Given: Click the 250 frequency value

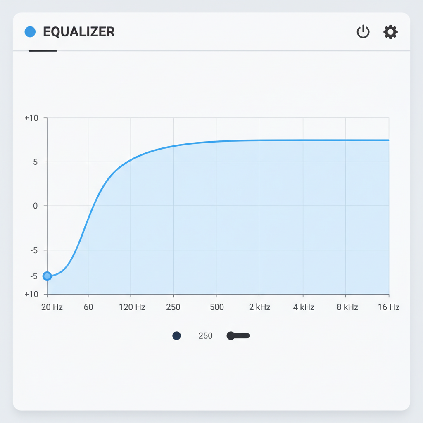Looking at the screenshot, I should [x=205, y=336].
